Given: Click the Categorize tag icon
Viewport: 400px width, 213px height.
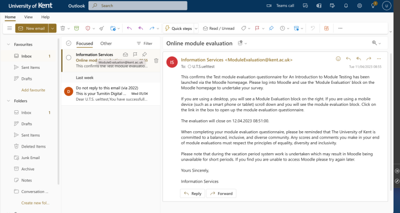Looking at the screenshot, I should (x=243, y=28).
